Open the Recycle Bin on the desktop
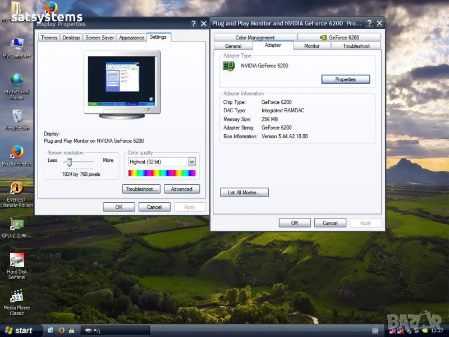The image size is (449, 337). [x=17, y=117]
